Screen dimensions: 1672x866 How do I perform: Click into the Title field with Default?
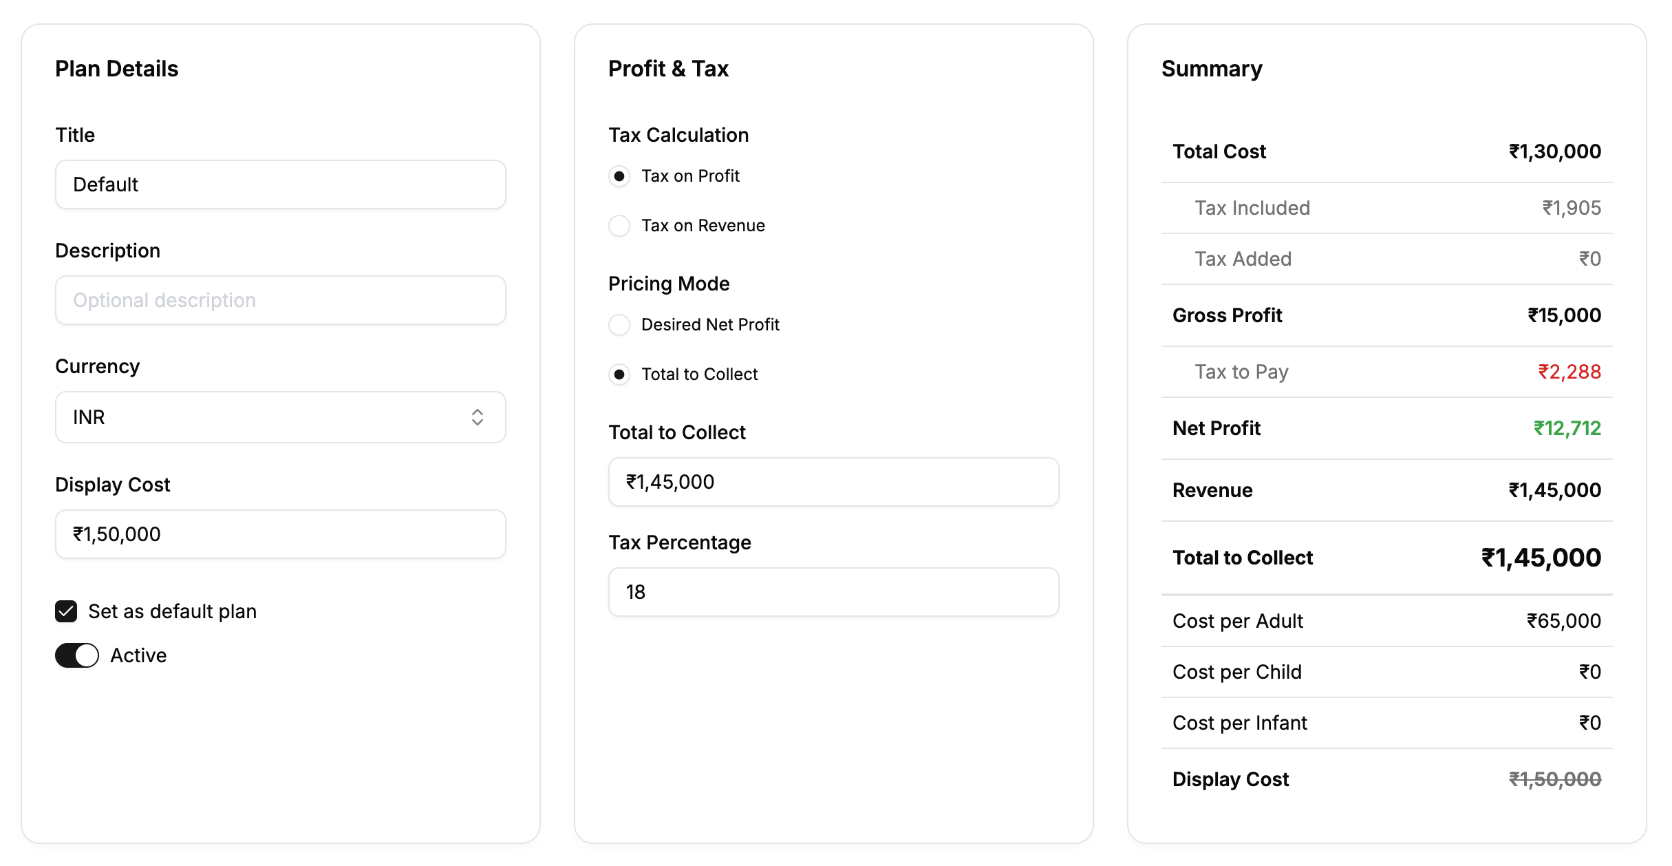click(x=280, y=184)
